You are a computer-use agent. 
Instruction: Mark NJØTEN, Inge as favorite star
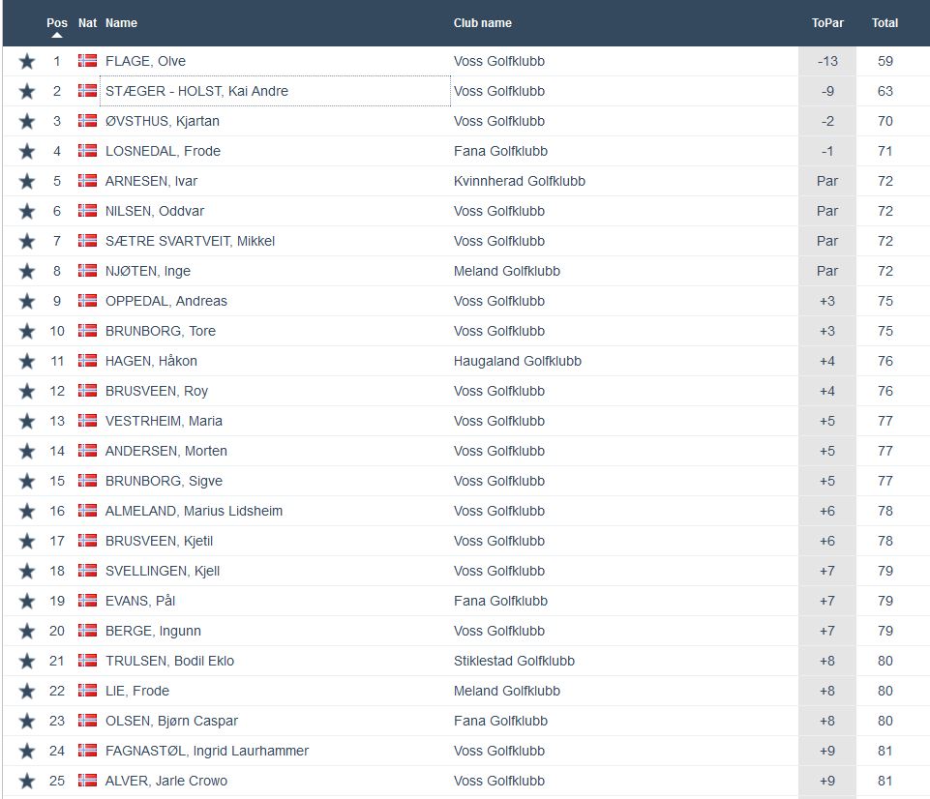27,272
